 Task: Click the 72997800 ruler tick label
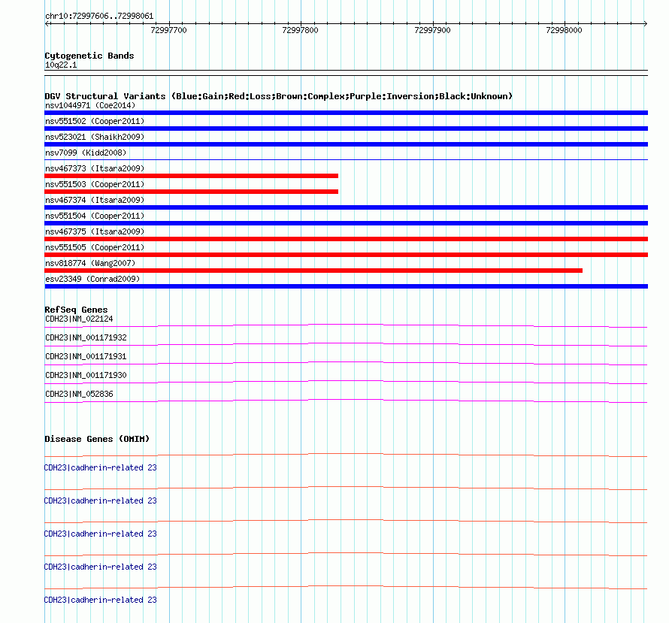pyautogui.click(x=300, y=30)
